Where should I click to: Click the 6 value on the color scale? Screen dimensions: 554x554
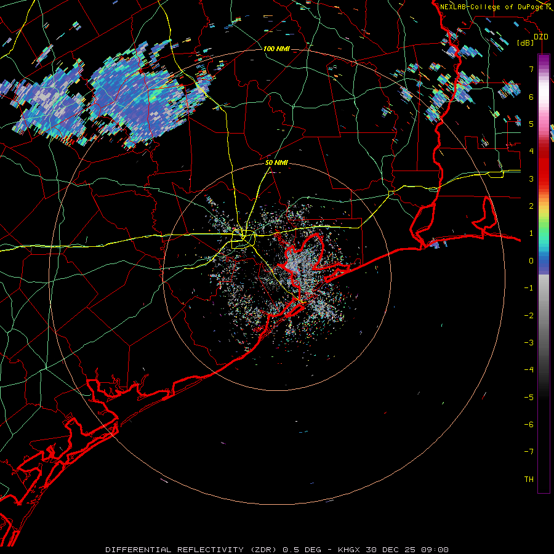tap(531, 97)
